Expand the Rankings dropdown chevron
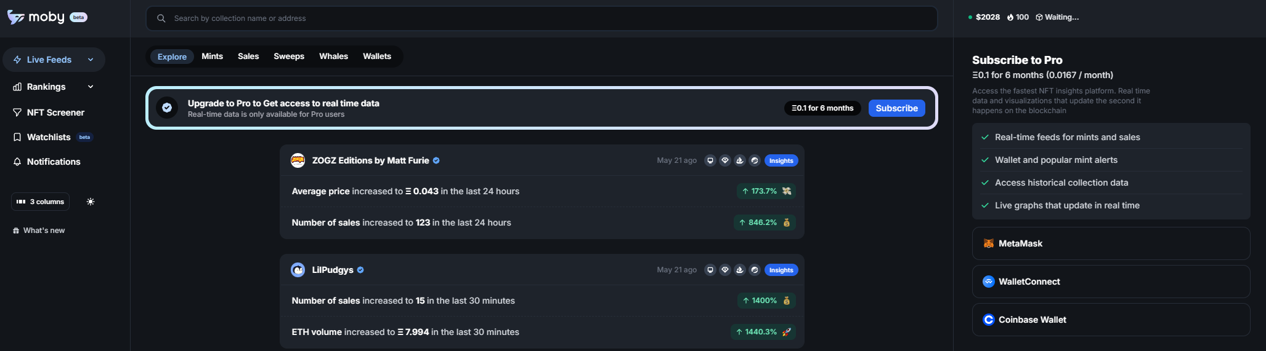Viewport: 1266px width, 351px height. 91,87
